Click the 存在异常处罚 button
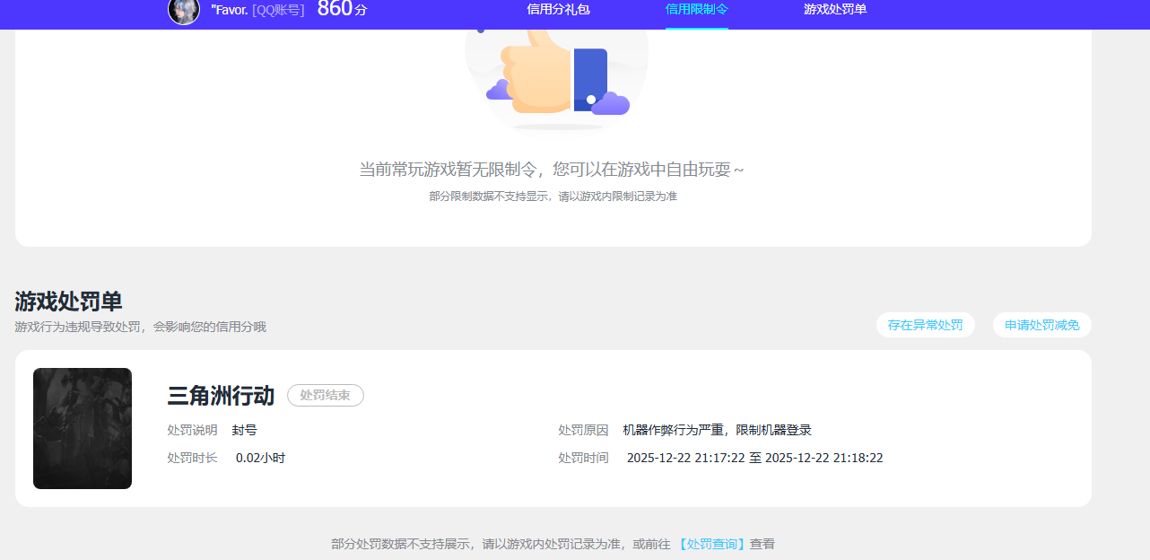Viewport: 1150px width, 560px height. point(925,325)
